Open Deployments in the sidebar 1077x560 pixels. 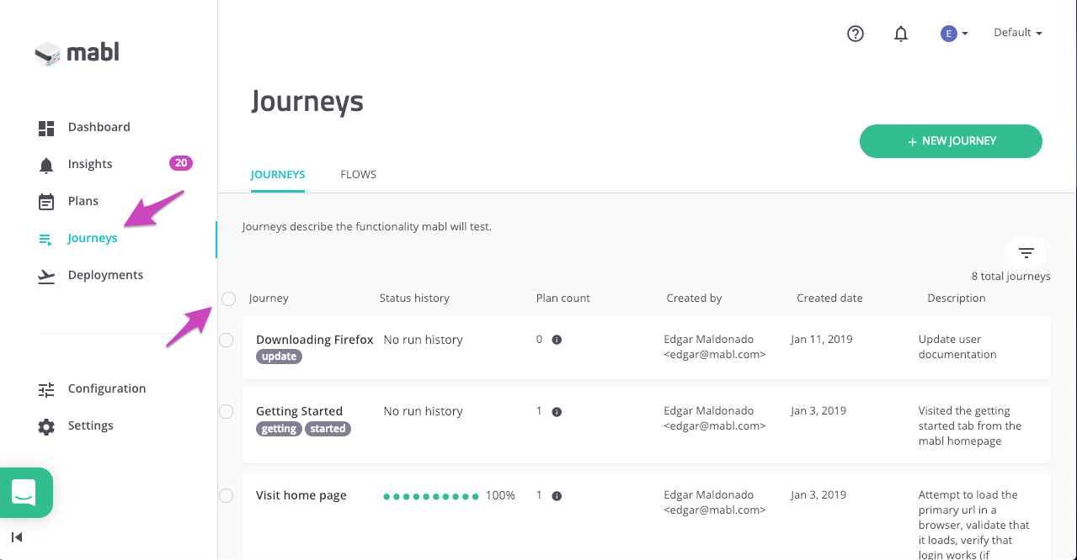[105, 275]
